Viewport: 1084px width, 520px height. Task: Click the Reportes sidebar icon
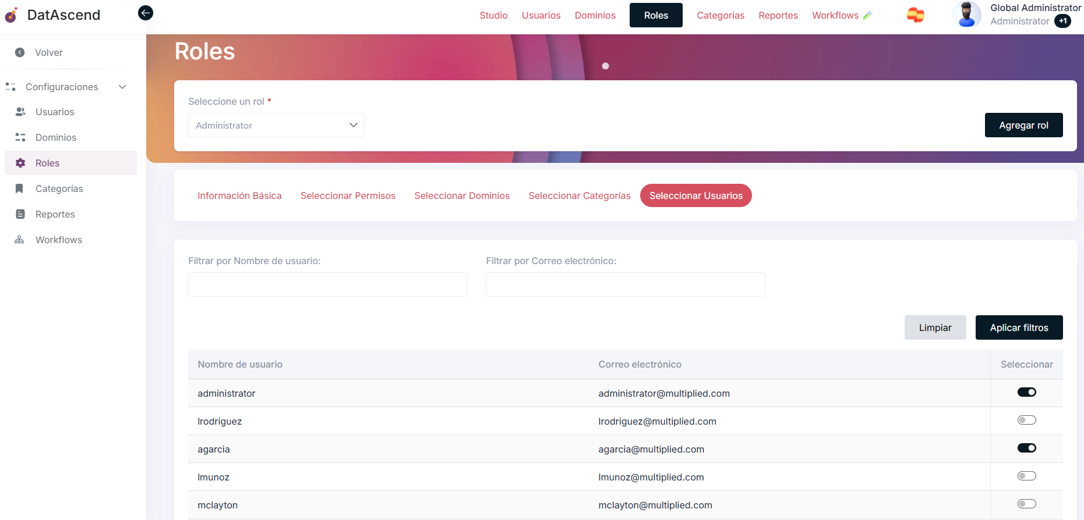click(20, 214)
